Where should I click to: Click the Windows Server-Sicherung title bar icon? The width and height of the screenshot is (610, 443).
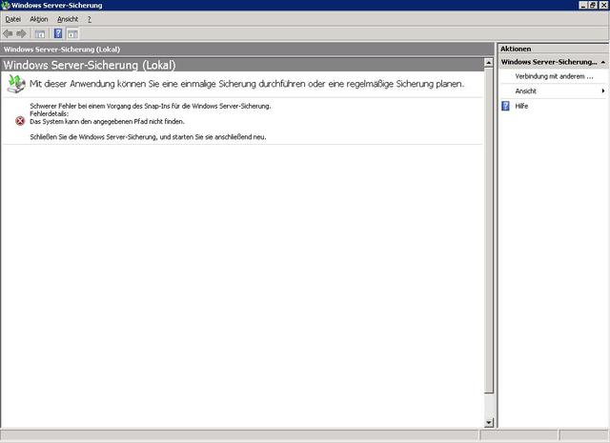[6, 5]
